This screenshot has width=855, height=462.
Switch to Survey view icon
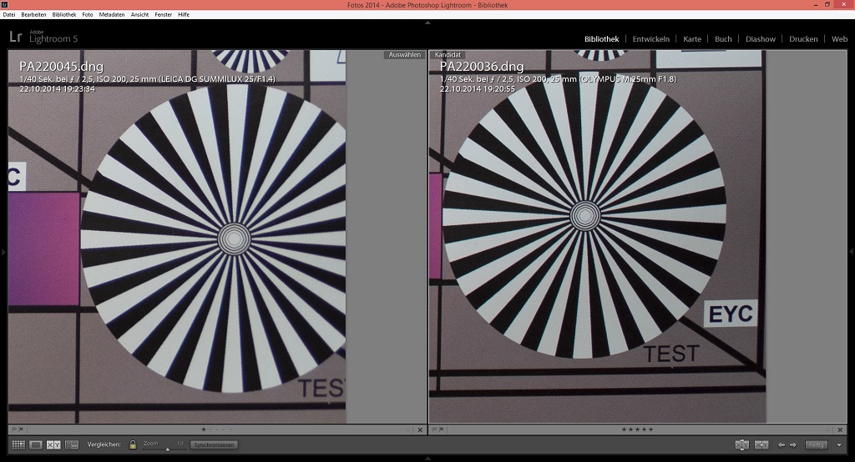(72, 444)
